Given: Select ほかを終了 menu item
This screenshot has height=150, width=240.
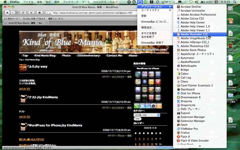Looking at the screenshot, I should [x=155, y=37].
